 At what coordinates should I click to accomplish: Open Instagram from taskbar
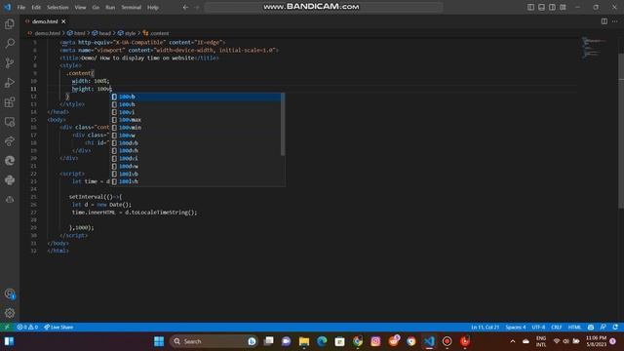375,341
